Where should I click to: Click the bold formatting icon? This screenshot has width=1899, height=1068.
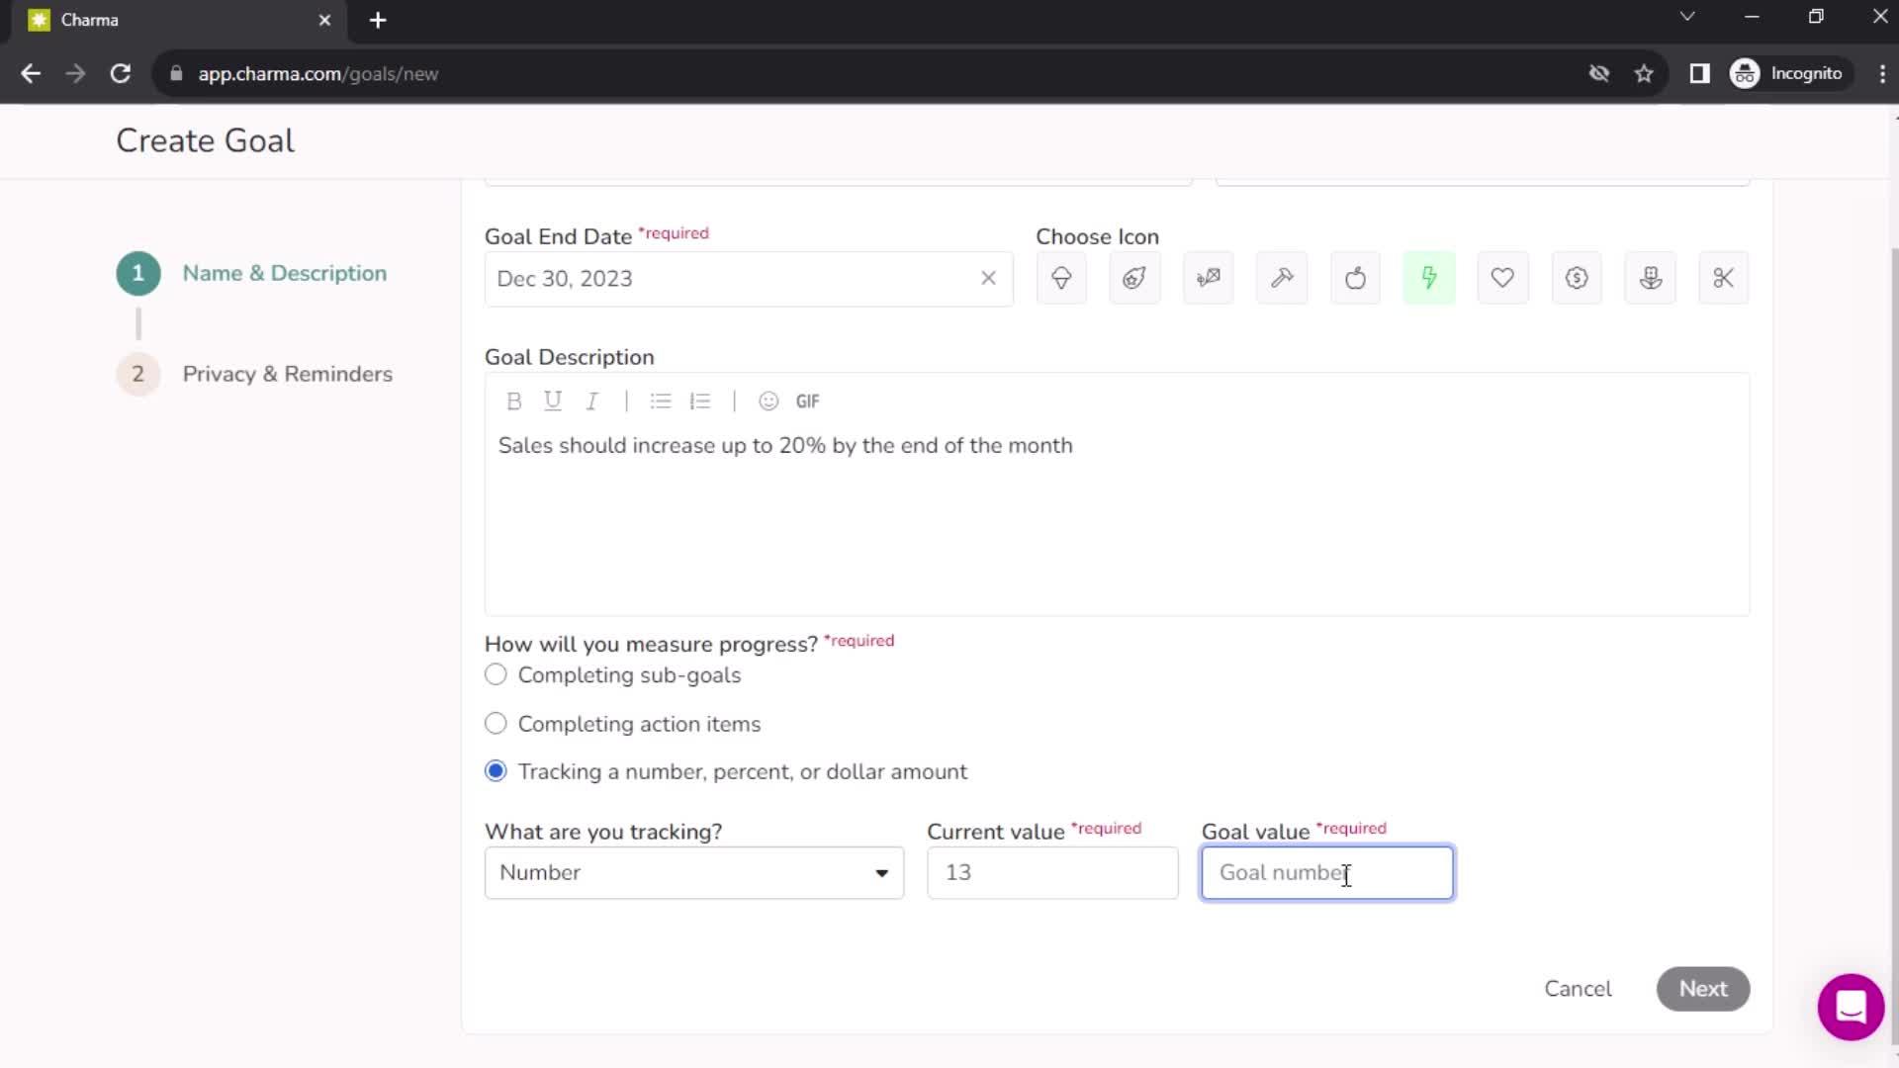click(x=514, y=400)
